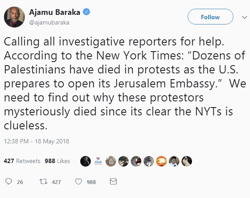The height and width of the screenshot is (198, 250).
Task: Click the reply count 26
Action: (20, 182)
